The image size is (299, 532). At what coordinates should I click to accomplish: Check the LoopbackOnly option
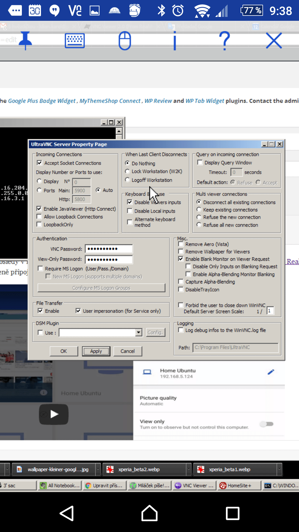(x=39, y=224)
